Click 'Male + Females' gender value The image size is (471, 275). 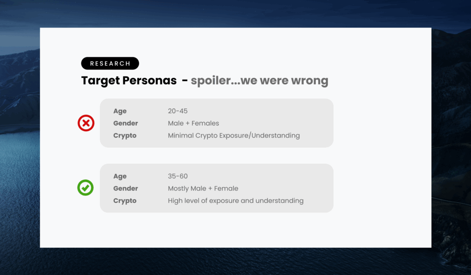coord(194,123)
